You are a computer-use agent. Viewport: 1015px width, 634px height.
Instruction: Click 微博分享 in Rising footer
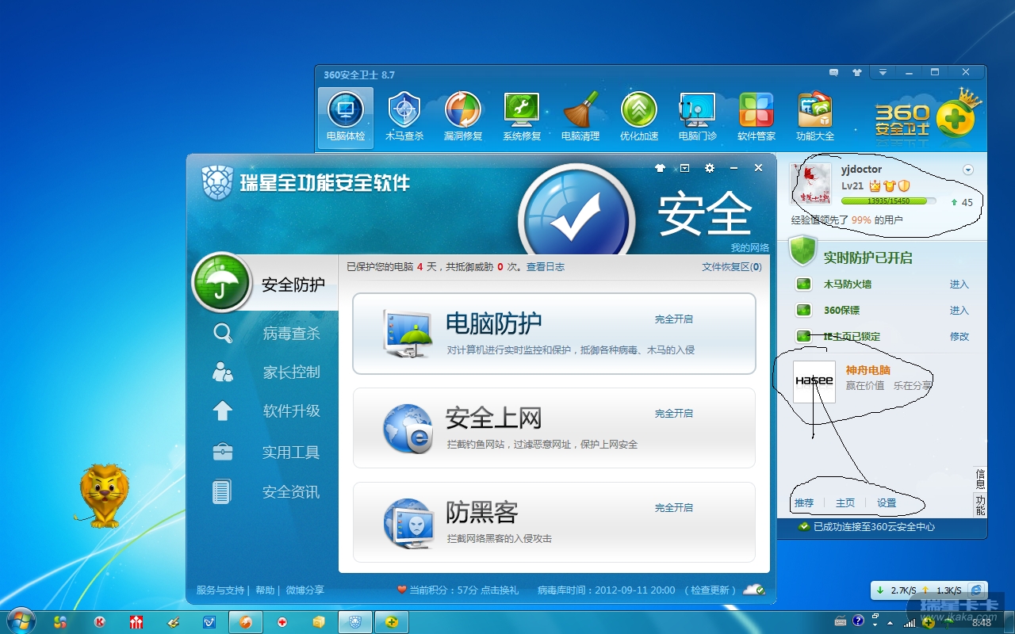(x=305, y=590)
